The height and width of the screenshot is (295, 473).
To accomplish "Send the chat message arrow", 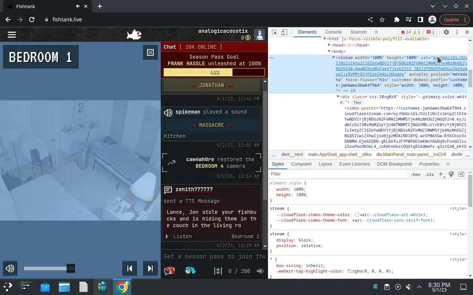I will pos(260,271).
